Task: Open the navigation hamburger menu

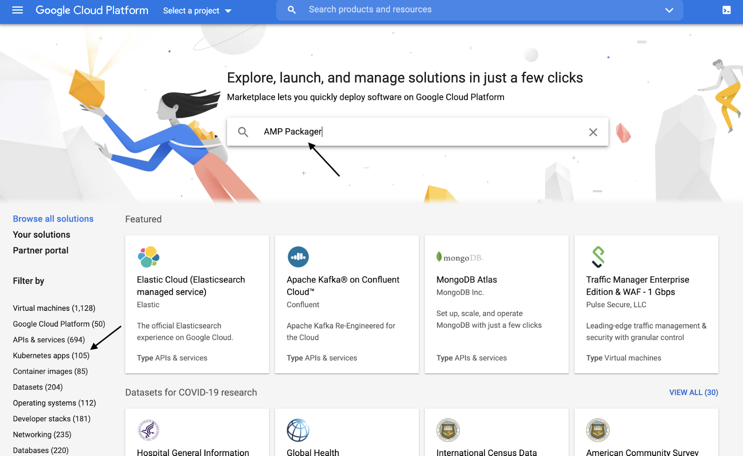Action: tap(17, 10)
